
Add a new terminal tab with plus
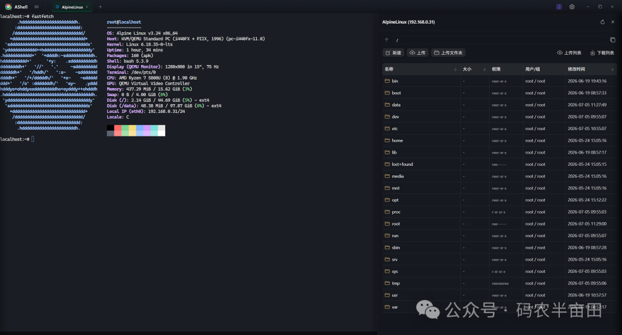click(100, 7)
